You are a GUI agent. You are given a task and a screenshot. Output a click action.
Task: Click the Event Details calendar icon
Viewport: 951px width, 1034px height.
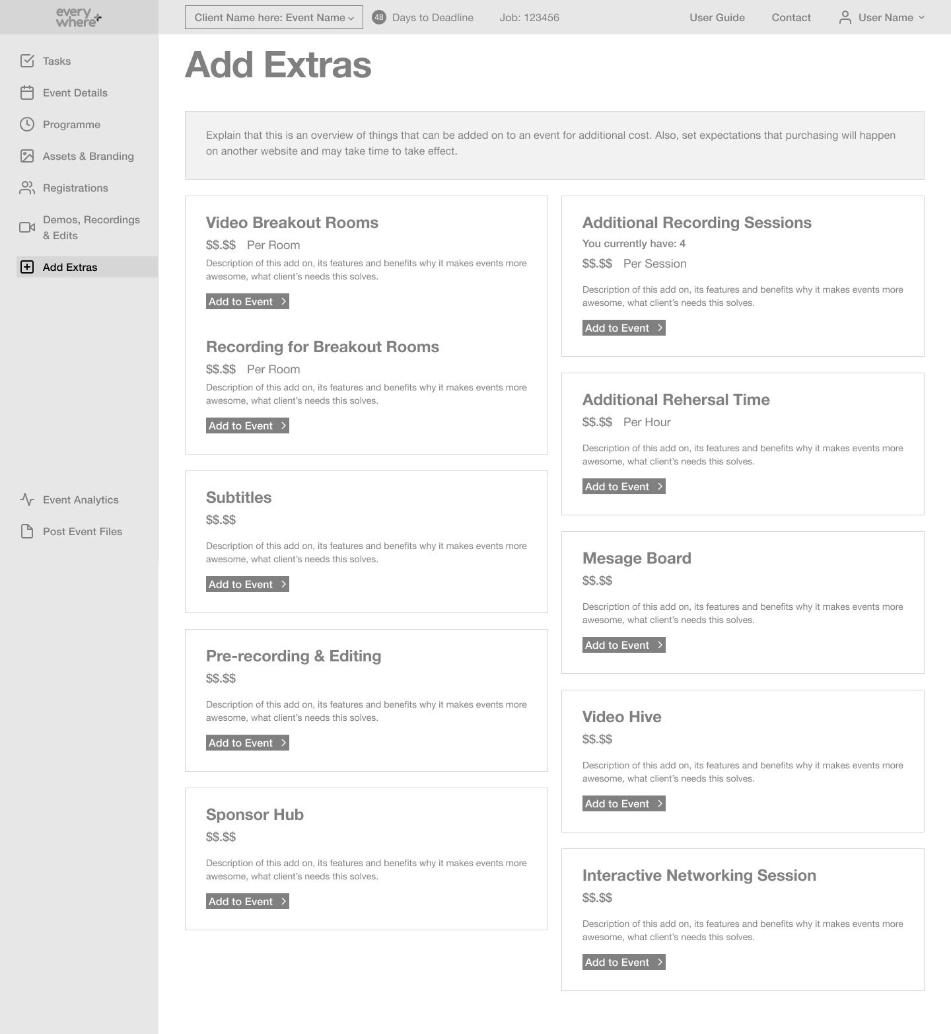[x=27, y=92]
